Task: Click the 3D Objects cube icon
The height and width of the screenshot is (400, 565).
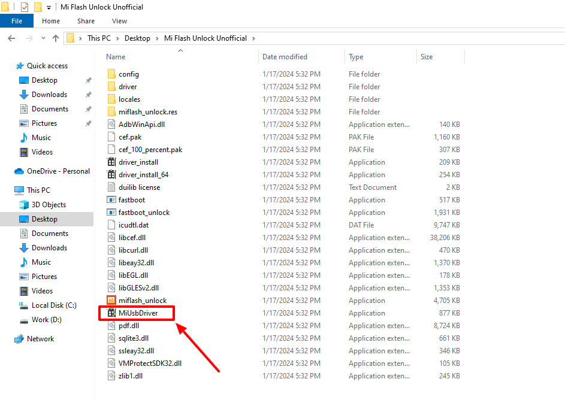Action: click(x=24, y=205)
